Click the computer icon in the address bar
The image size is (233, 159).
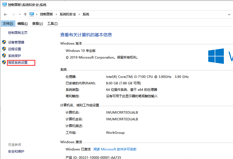pos(32,14)
